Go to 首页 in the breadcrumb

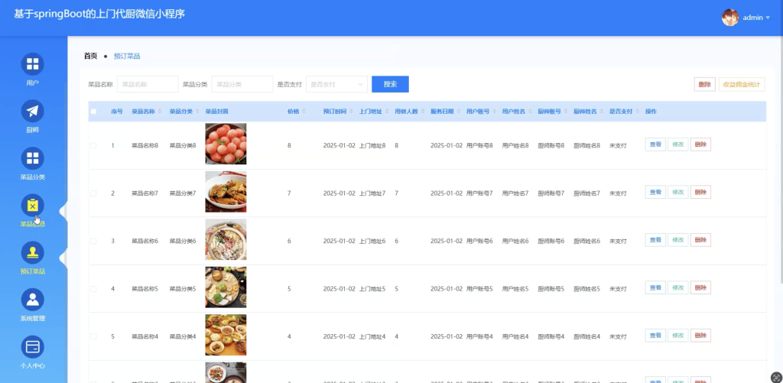coord(90,56)
